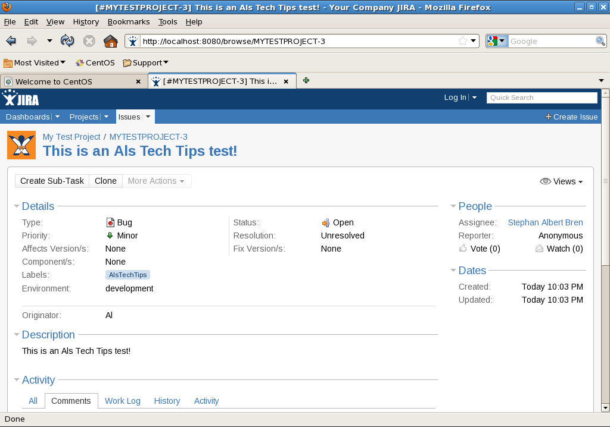Image resolution: width=610 pixels, height=427 pixels.
Task: Collapse the People section
Action: tap(453, 206)
